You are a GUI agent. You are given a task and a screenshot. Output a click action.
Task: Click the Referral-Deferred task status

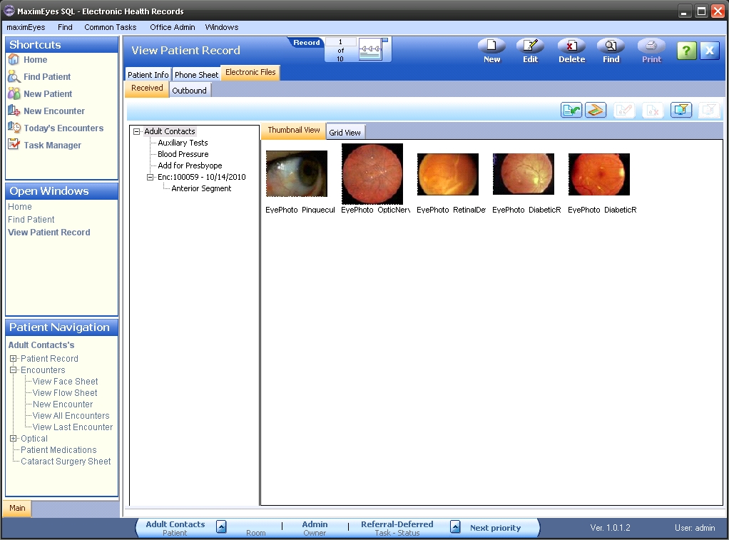pyautogui.click(x=397, y=524)
